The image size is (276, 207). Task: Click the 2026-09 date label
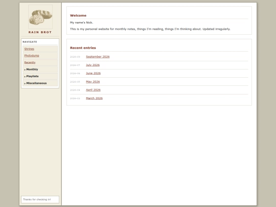click(75, 57)
